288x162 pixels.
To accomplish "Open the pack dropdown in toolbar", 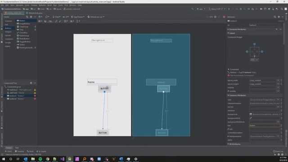I will click(x=66, y=21).
